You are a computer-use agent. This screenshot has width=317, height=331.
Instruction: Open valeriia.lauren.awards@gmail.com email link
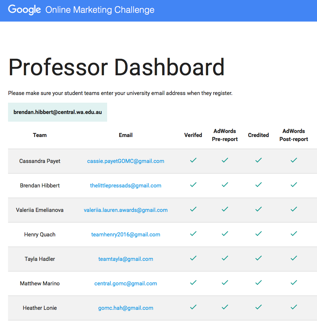pos(126,210)
